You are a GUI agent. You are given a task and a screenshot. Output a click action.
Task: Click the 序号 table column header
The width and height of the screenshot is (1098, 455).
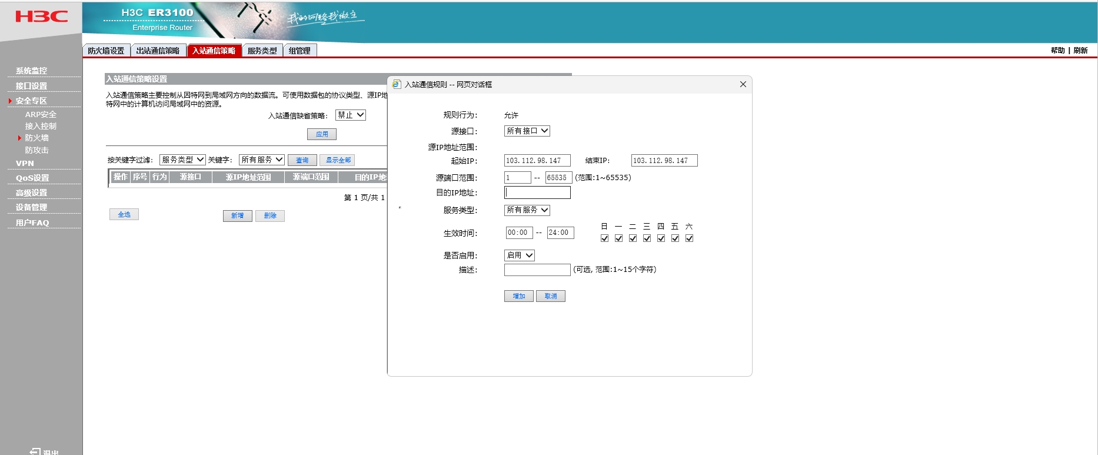coord(140,177)
